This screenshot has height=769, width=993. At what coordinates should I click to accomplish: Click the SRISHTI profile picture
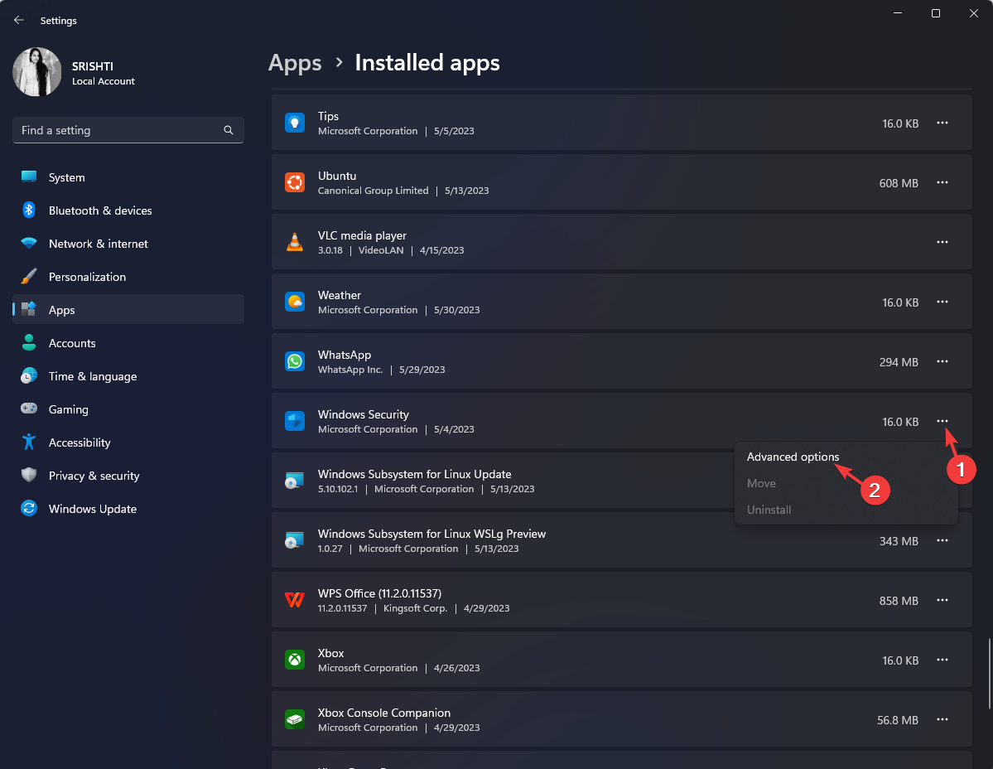click(36, 72)
